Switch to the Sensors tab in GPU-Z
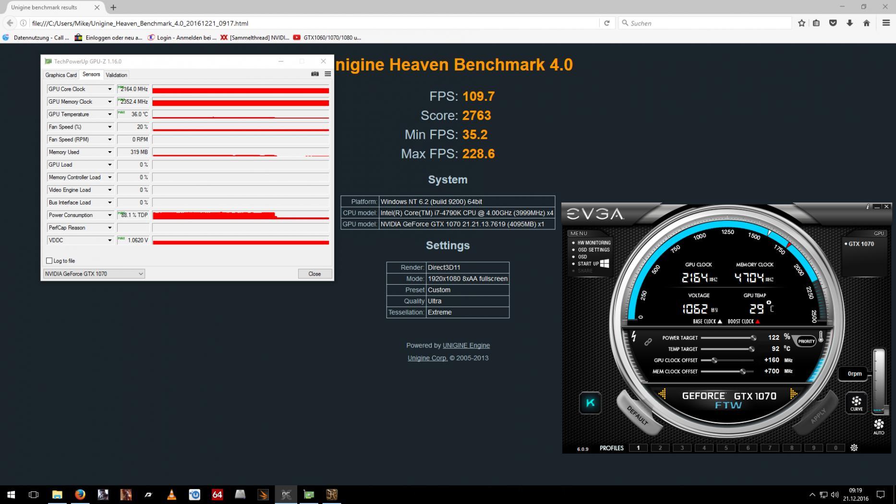 91,74
